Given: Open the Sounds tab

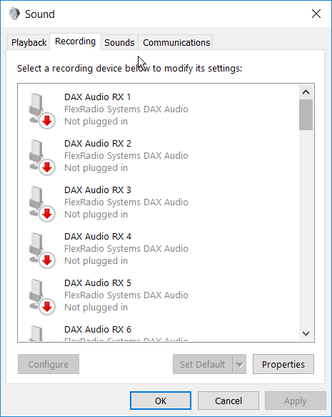Looking at the screenshot, I should pos(119,42).
